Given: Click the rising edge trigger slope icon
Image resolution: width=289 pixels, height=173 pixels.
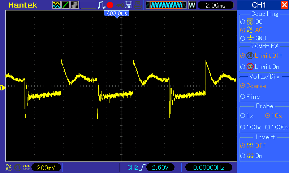Looking at the screenshot, I should pos(142,168).
